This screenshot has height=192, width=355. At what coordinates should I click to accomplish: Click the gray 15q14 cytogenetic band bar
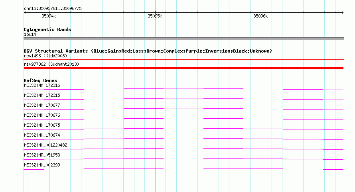point(183,39)
